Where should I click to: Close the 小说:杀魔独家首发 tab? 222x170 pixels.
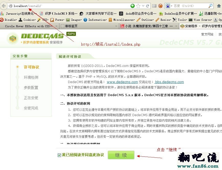[x=176, y=26]
